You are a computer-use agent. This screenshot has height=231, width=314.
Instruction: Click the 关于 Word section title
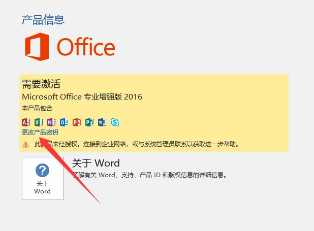(96, 163)
